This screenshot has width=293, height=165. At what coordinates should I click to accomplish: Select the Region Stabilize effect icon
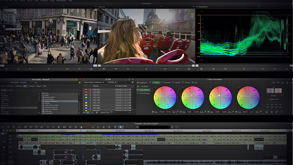click(43, 101)
